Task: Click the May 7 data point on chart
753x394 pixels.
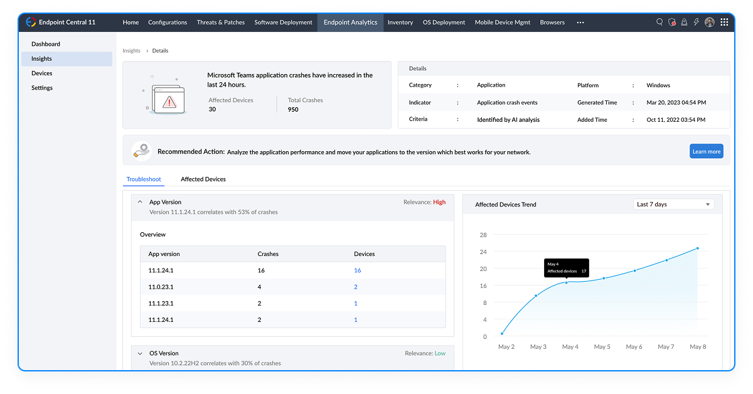Action: [x=666, y=260]
